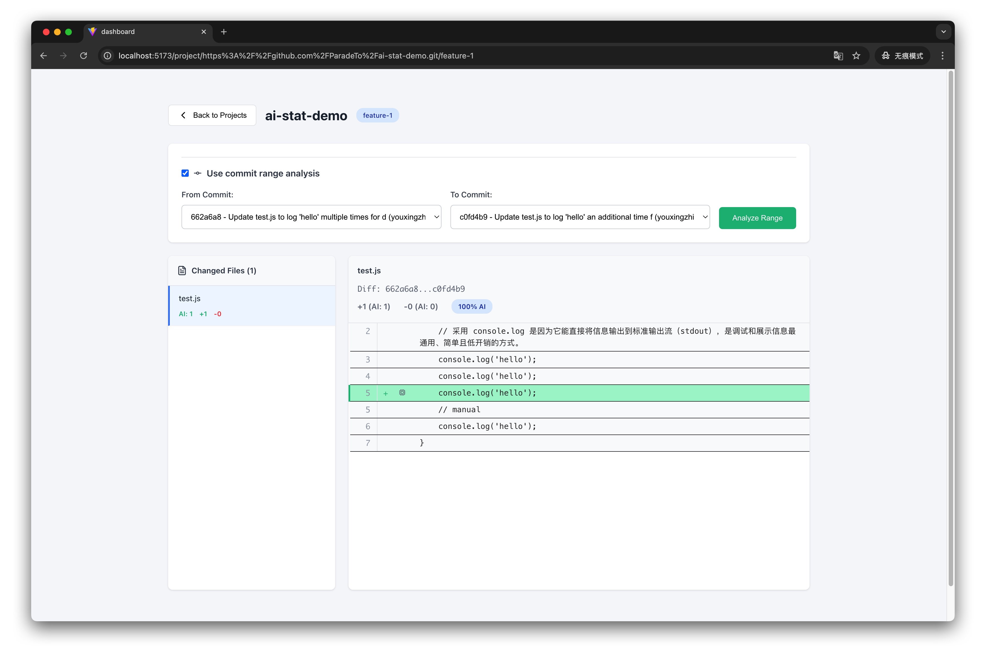Click the site info icon in the address bar
The height and width of the screenshot is (663, 986).
pos(107,55)
